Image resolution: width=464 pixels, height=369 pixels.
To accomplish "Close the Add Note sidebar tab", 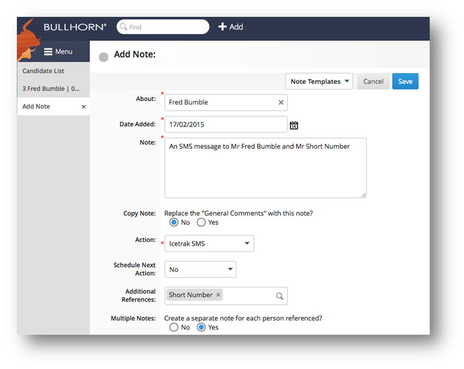I will click(83, 107).
